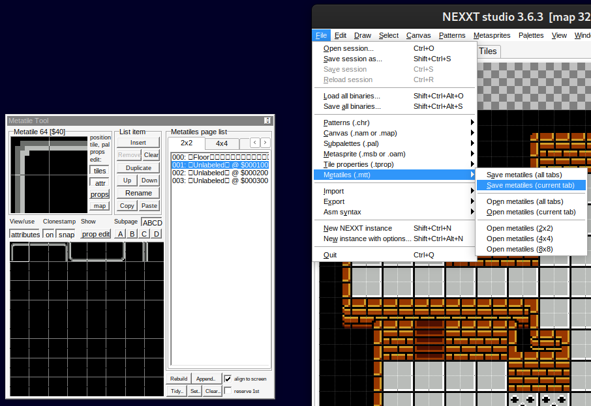The height and width of the screenshot is (406, 591).
Task: Select list row 000: Floor
Action: pyautogui.click(x=220, y=157)
